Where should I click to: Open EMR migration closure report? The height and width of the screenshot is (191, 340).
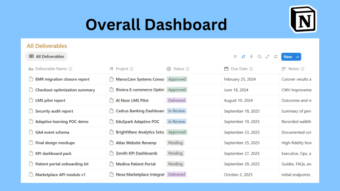point(62,79)
